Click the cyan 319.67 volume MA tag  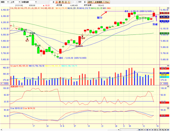tap(164, 77)
